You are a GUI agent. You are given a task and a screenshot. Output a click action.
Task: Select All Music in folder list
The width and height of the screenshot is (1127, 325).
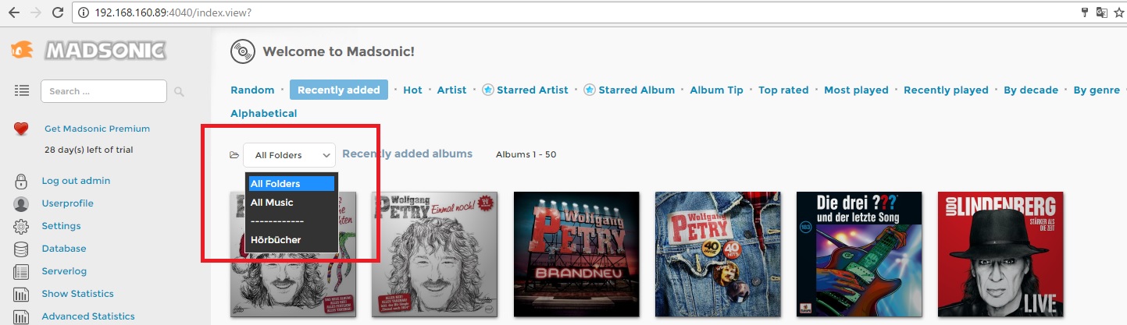point(272,203)
